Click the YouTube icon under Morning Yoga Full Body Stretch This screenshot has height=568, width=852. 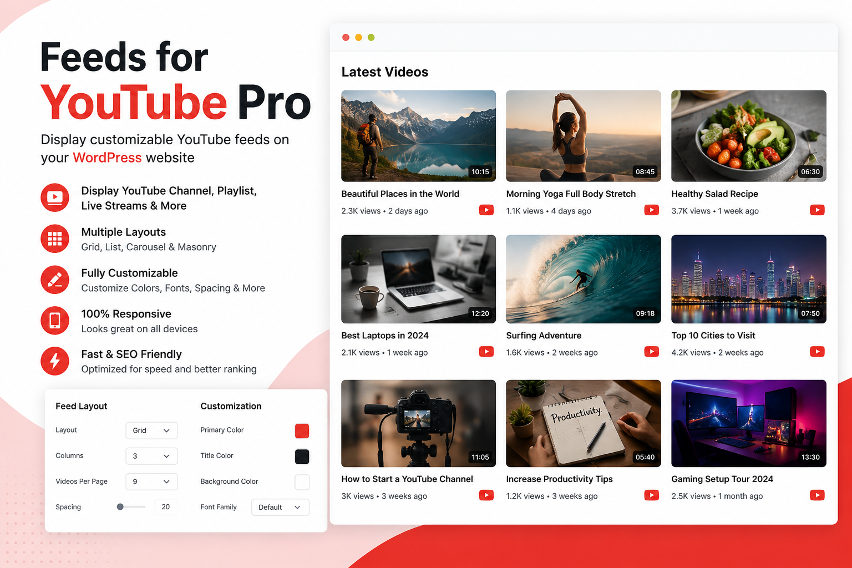(652, 210)
